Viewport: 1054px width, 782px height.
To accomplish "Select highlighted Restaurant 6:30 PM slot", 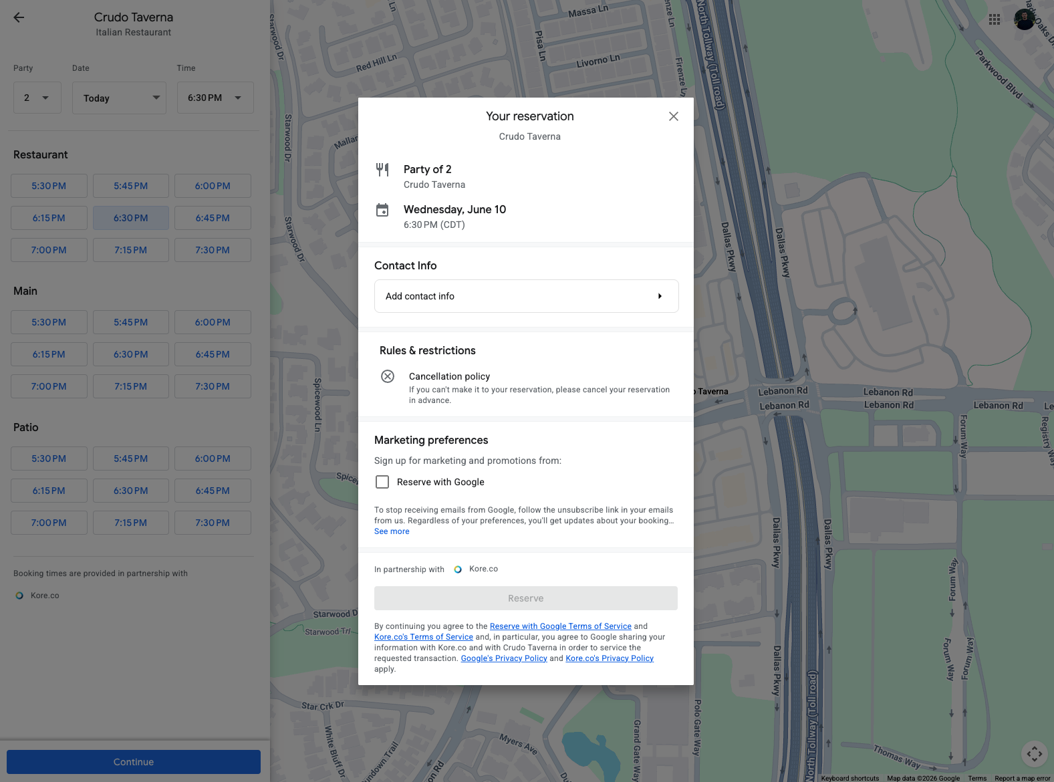I will (131, 218).
